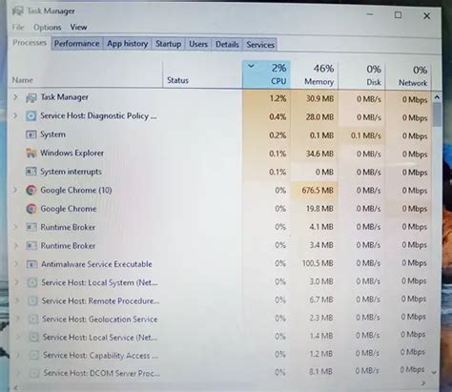Click the 676.5 MB memory value
This screenshot has height=392, width=452.
[318, 191]
